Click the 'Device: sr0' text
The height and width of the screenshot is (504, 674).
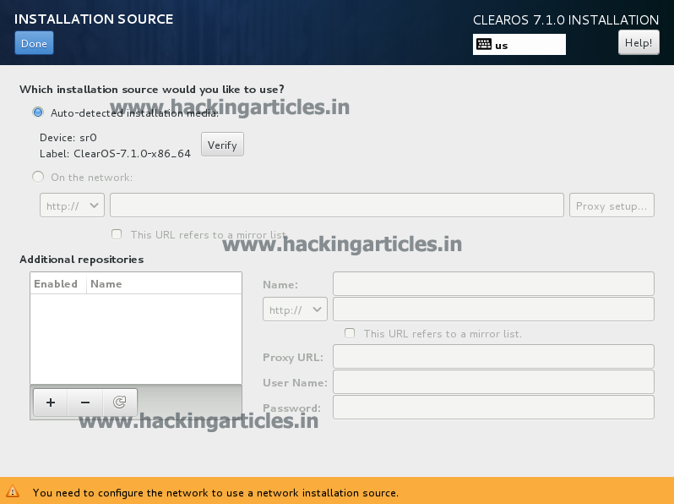[x=68, y=138]
